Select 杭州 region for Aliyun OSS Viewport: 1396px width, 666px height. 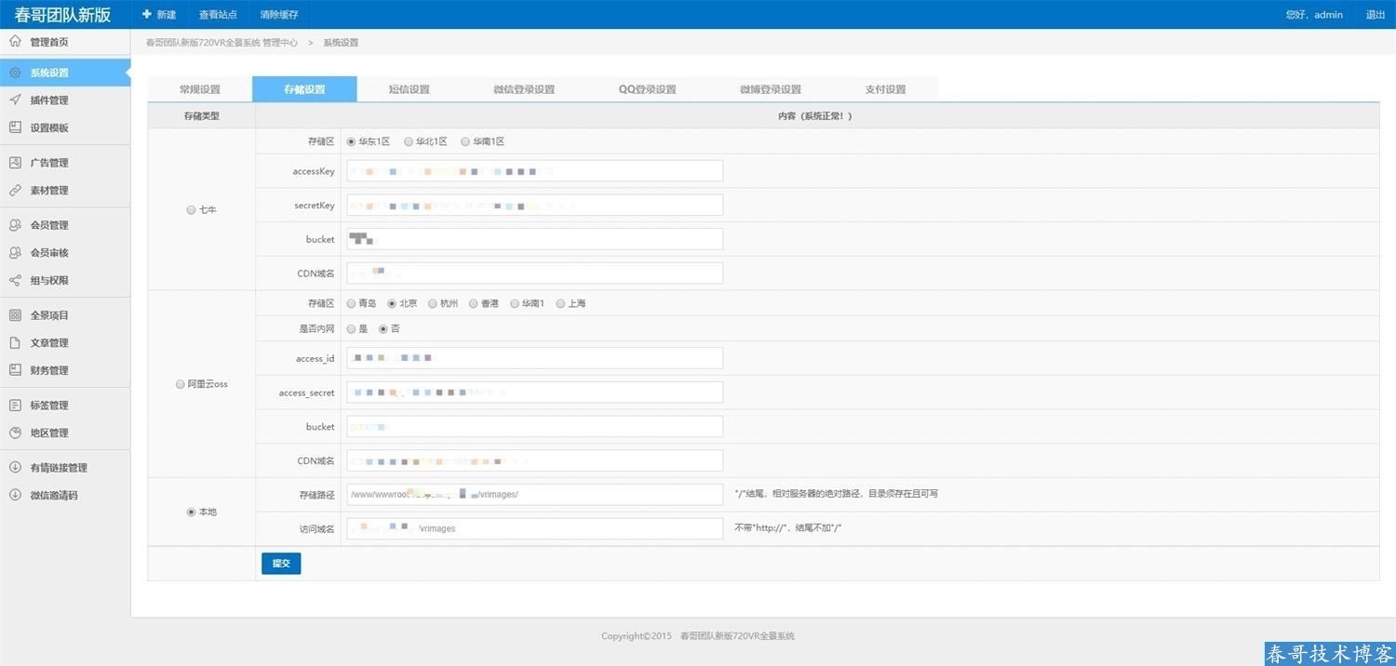pyautogui.click(x=433, y=303)
